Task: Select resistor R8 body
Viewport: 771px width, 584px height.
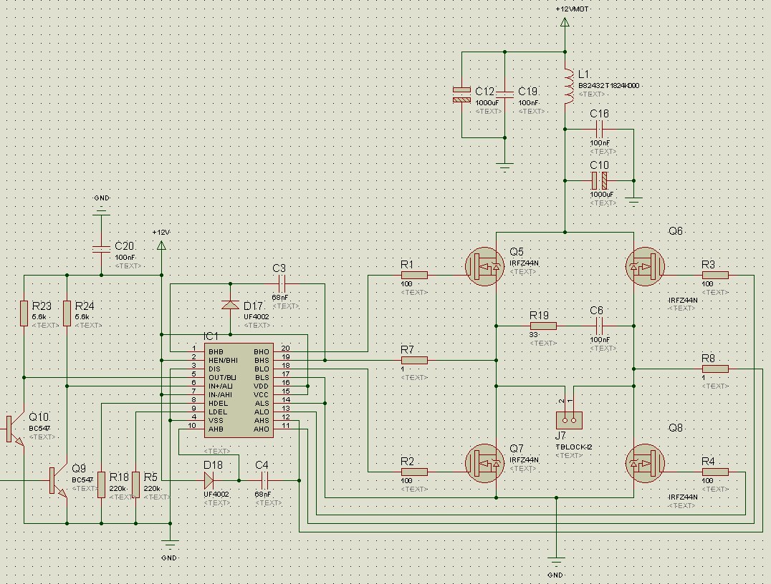Action: (715, 369)
